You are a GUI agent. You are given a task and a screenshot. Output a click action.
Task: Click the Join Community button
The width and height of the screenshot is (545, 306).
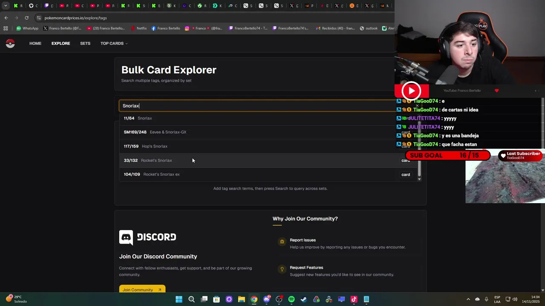(x=142, y=290)
